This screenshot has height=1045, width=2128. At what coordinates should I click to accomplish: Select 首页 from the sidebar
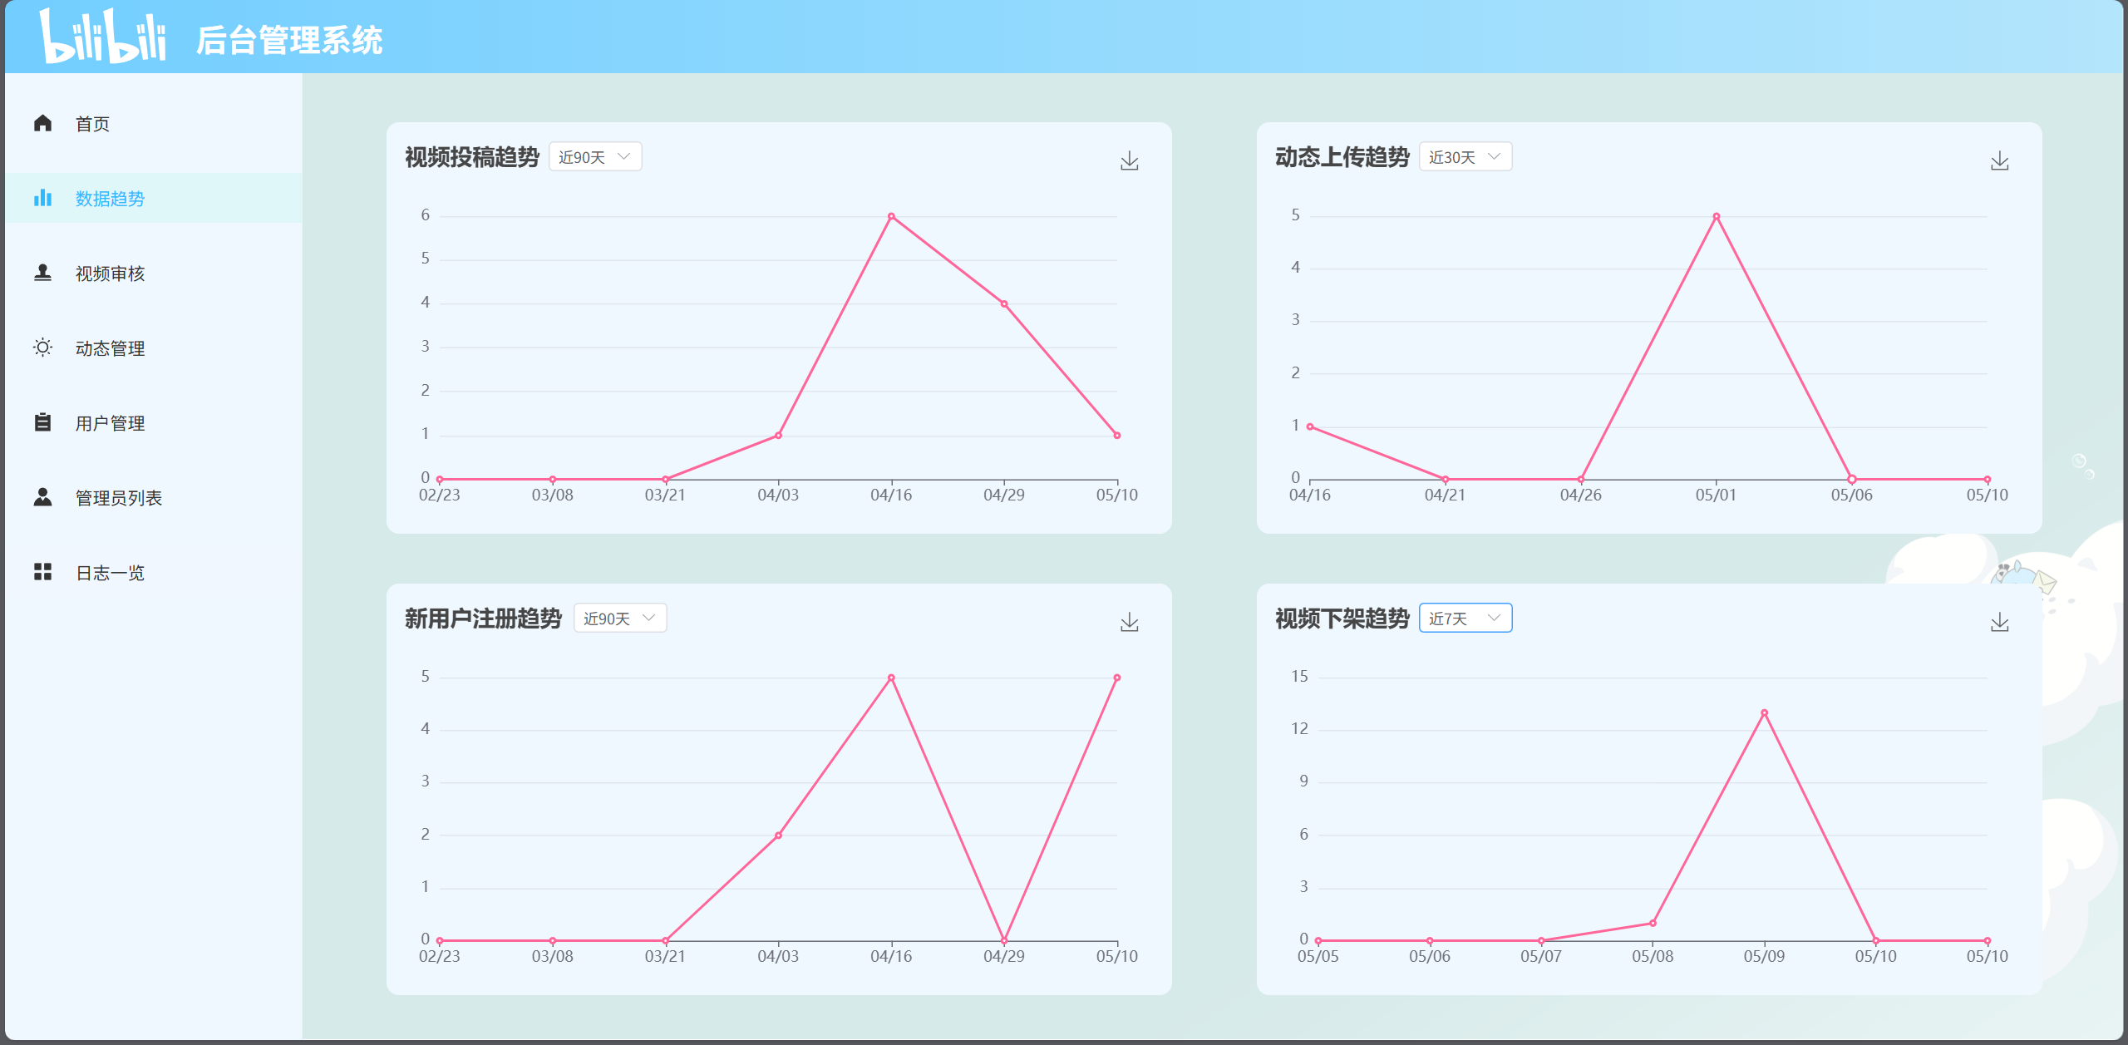pos(92,124)
